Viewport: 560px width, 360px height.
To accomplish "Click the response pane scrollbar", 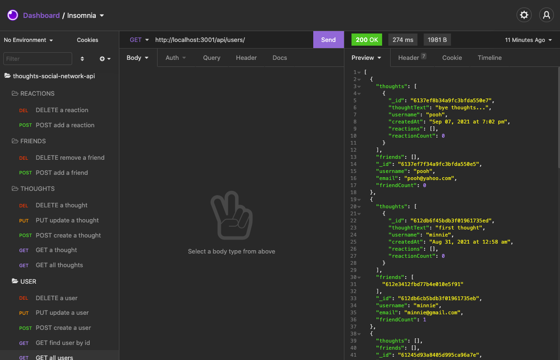I will (558, 118).
